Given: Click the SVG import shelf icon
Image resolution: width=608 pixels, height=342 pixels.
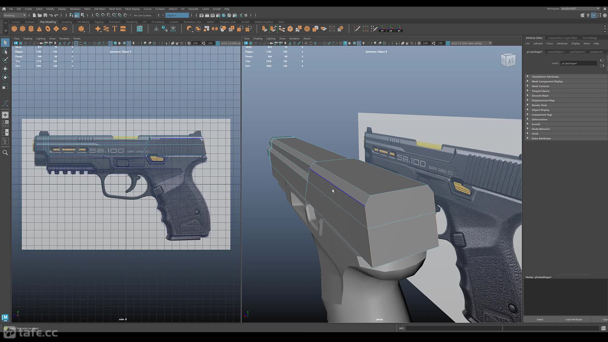Looking at the screenshot, I should pyautogui.click(x=123, y=29).
